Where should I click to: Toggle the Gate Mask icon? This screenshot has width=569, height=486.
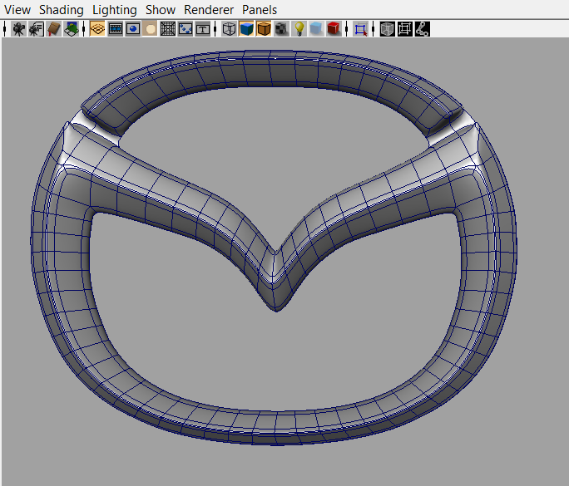coord(150,29)
